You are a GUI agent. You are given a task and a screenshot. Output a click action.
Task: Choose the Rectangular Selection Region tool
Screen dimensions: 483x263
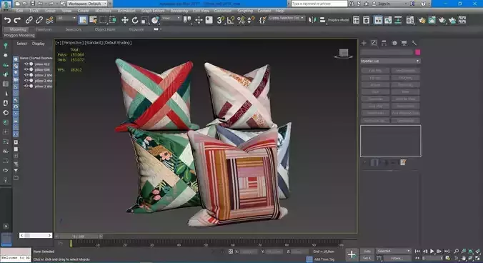103,20
